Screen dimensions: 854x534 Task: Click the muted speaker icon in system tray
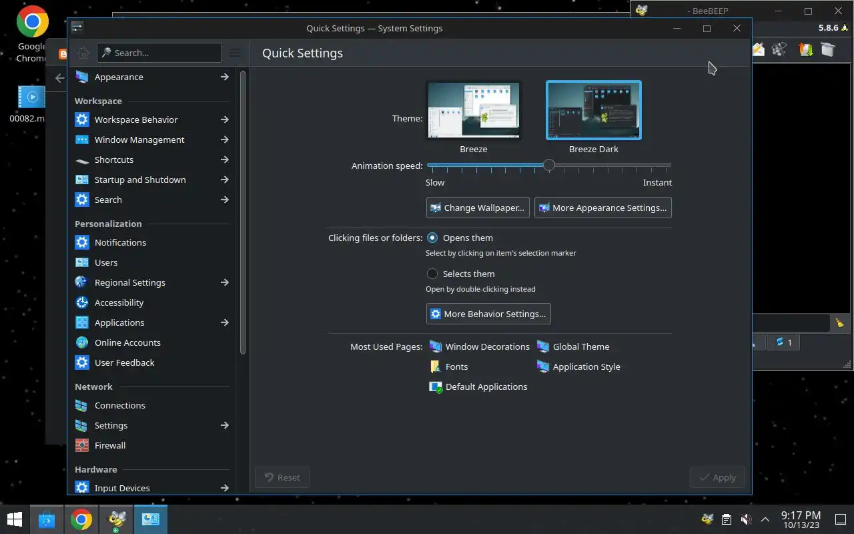click(746, 519)
